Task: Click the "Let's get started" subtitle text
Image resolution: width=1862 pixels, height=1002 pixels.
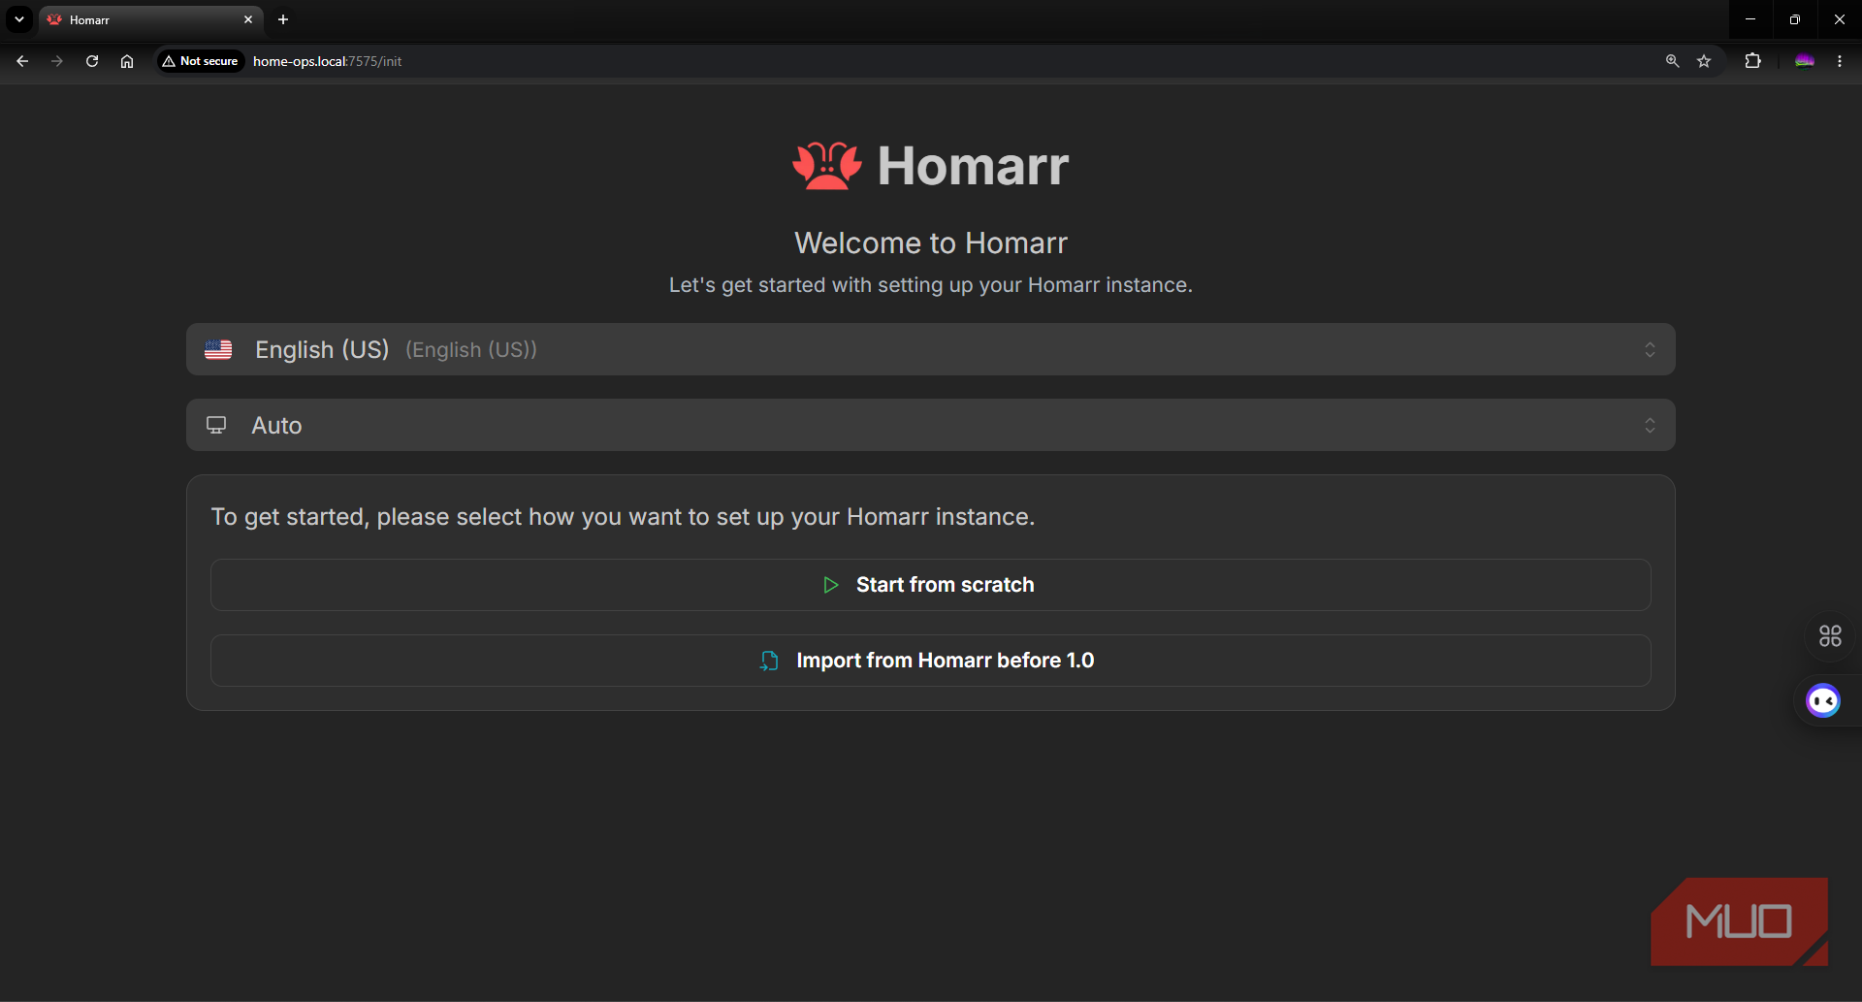Action: click(x=931, y=285)
